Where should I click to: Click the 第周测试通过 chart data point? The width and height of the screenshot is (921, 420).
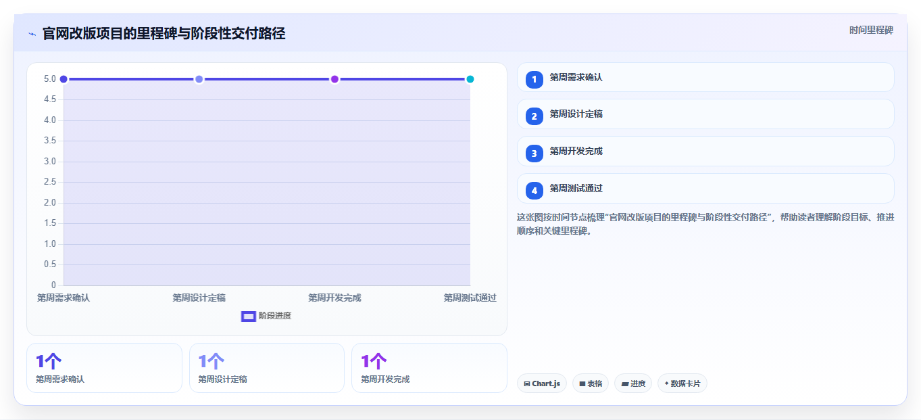[x=470, y=79]
